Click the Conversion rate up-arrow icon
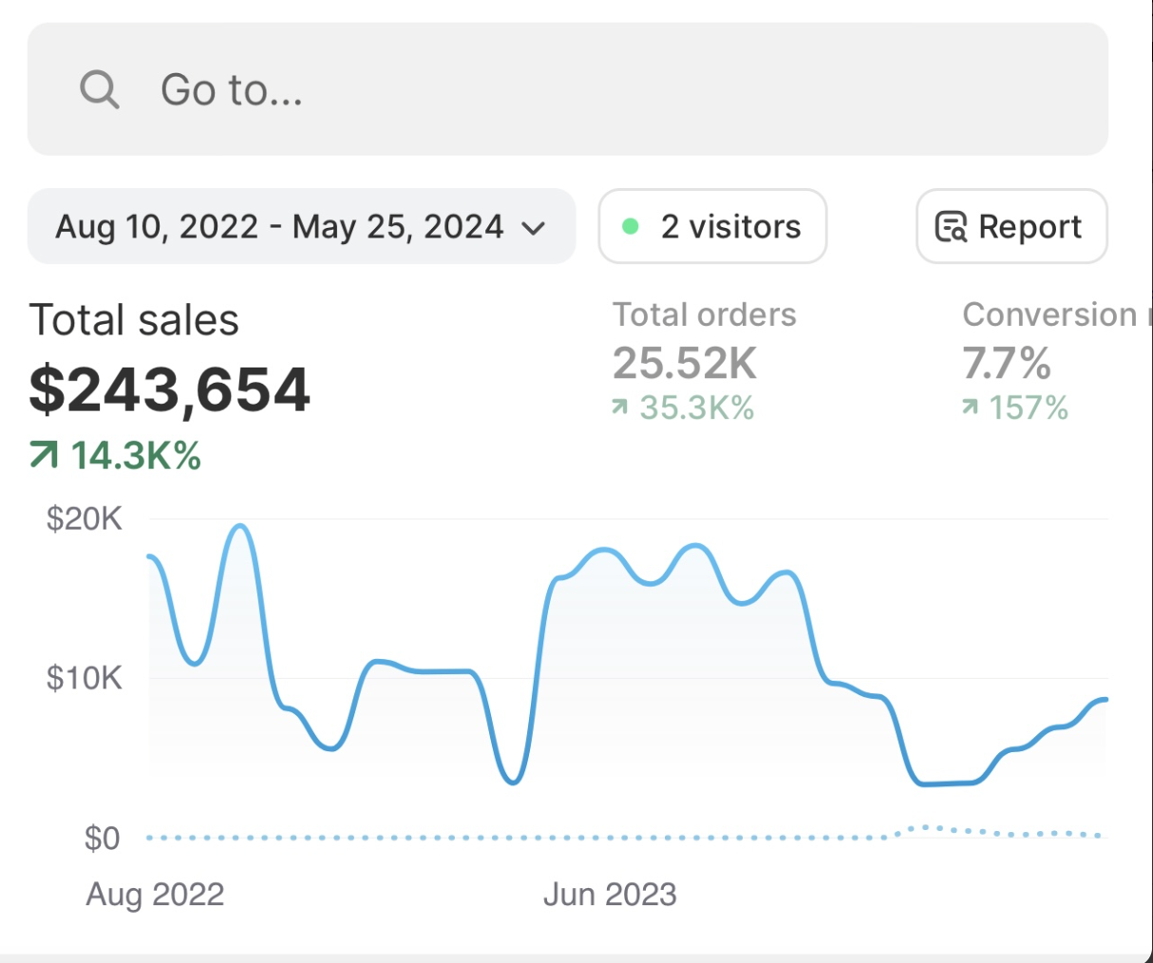The height and width of the screenshot is (963, 1153). 970,407
